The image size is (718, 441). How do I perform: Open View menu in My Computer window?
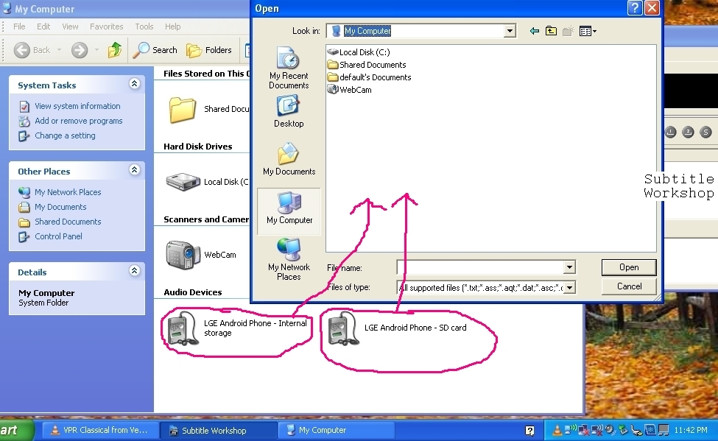click(x=70, y=27)
